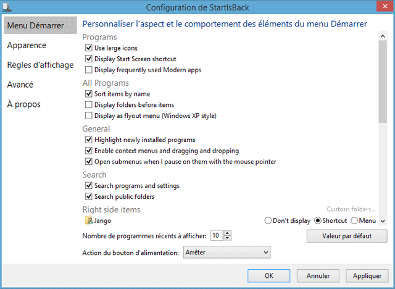Open the power button action dropdown
395x289 pixels.
tap(227, 253)
